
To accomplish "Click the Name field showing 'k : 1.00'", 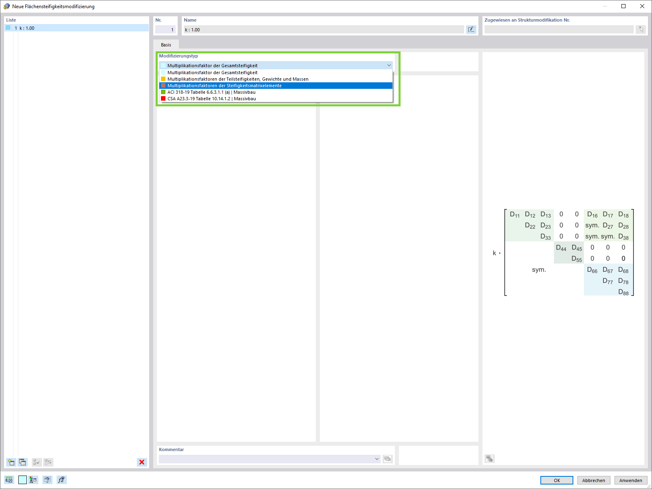I will point(324,30).
